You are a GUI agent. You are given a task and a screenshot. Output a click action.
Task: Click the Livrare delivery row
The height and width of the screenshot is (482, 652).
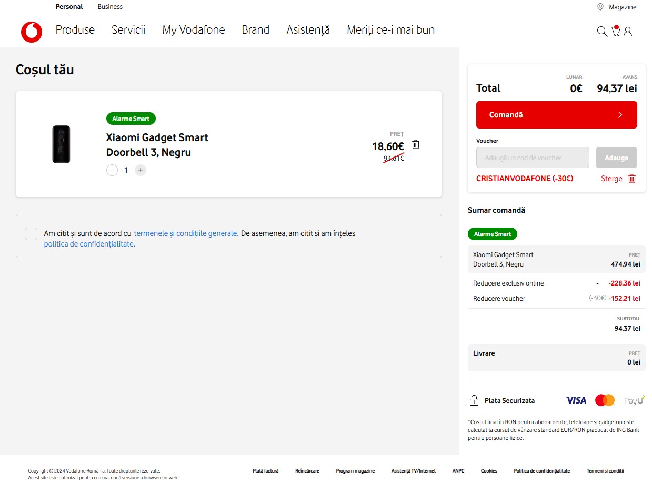click(557, 358)
